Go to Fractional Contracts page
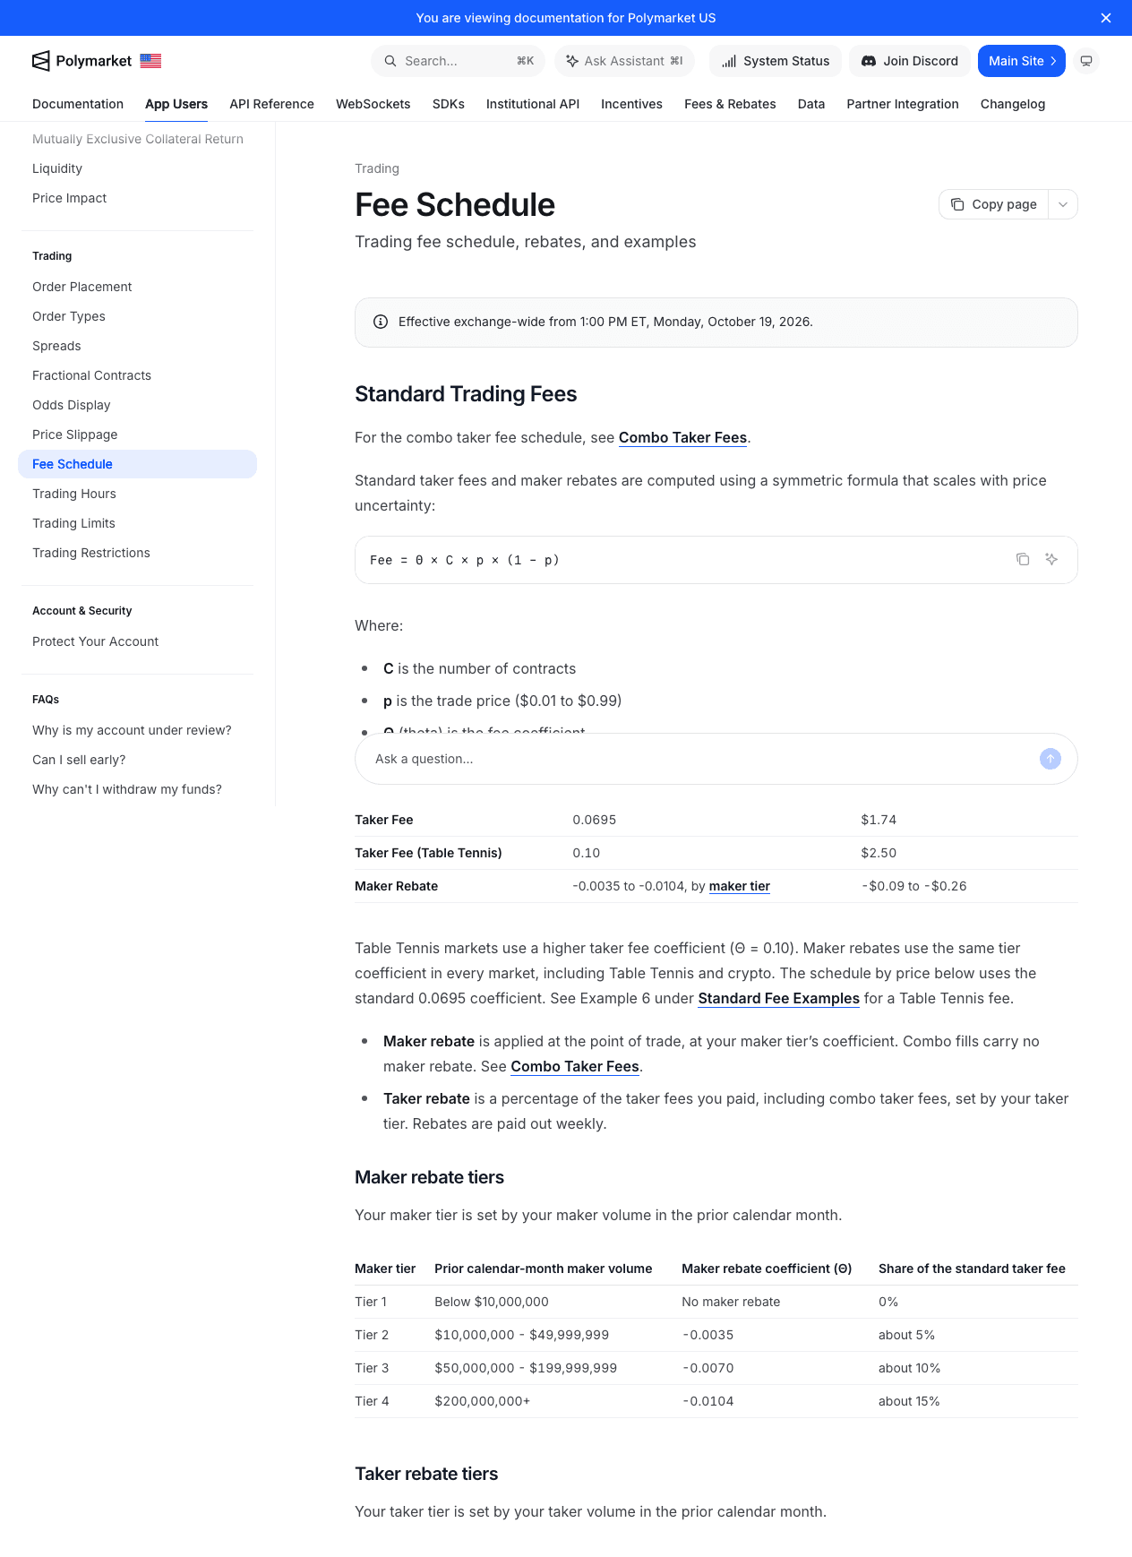This screenshot has width=1132, height=1557. pos(137,375)
